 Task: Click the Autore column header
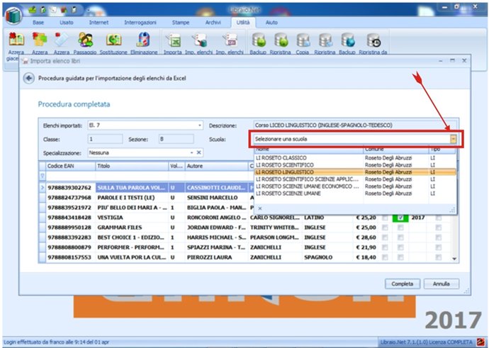pos(216,166)
